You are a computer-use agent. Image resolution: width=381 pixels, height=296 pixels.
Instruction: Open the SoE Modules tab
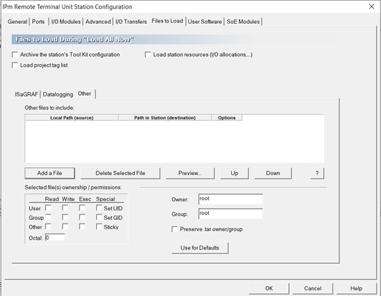[243, 22]
